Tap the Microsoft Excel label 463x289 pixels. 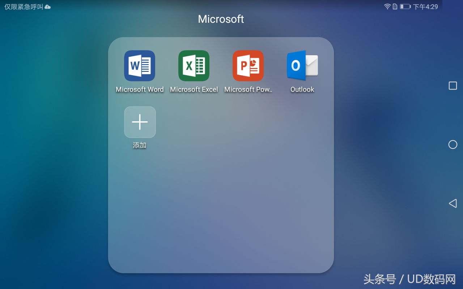pos(194,90)
